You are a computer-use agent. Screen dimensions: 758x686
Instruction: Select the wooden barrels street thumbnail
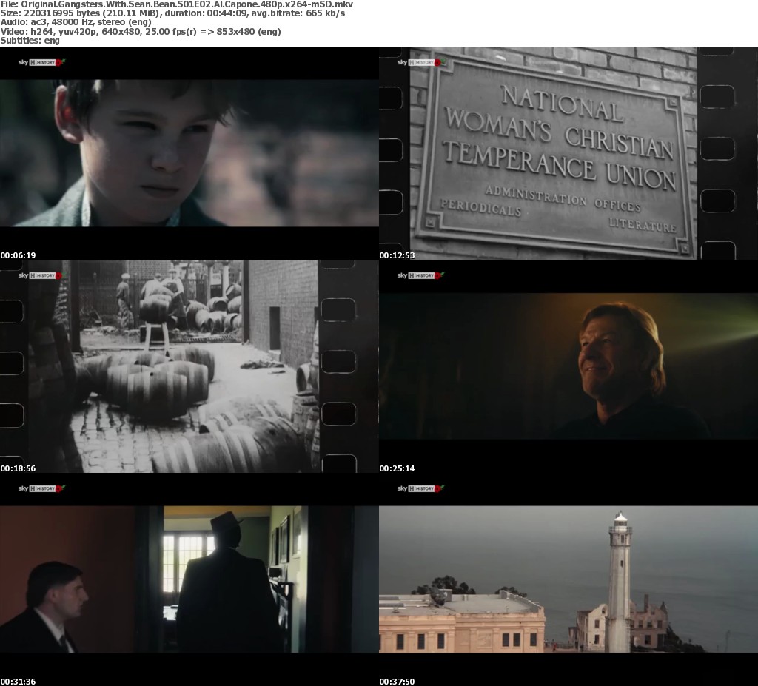189,365
